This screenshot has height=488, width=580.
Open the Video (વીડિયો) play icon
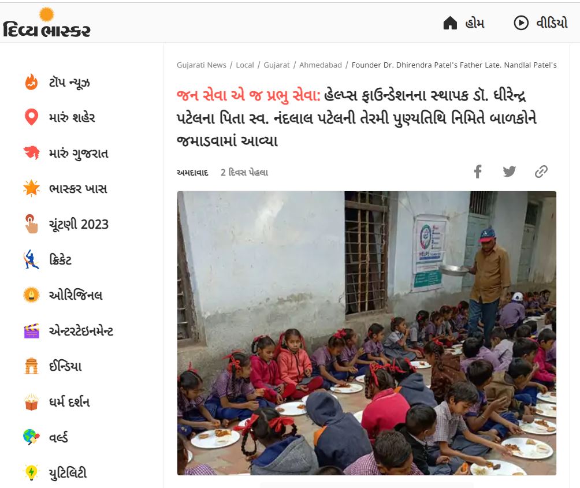pyautogui.click(x=521, y=23)
